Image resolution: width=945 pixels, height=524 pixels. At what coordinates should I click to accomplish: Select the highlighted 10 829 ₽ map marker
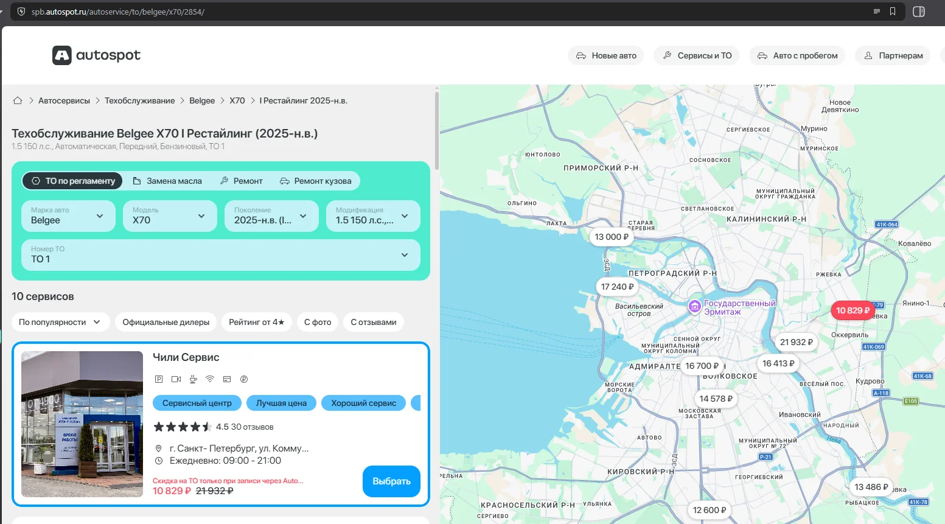pos(853,310)
